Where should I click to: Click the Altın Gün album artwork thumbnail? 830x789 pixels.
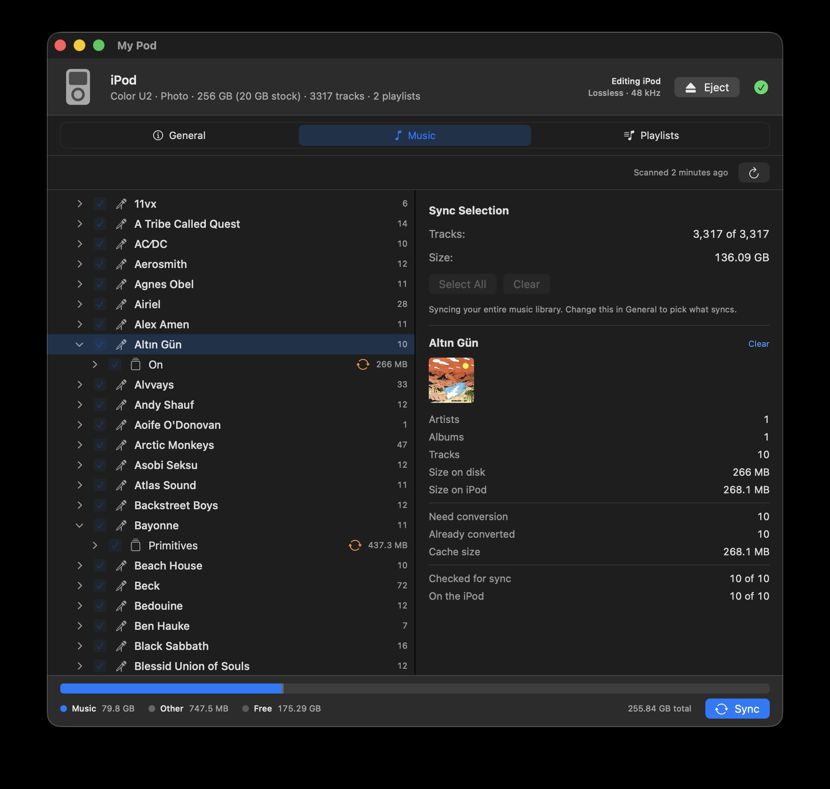[451, 380]
